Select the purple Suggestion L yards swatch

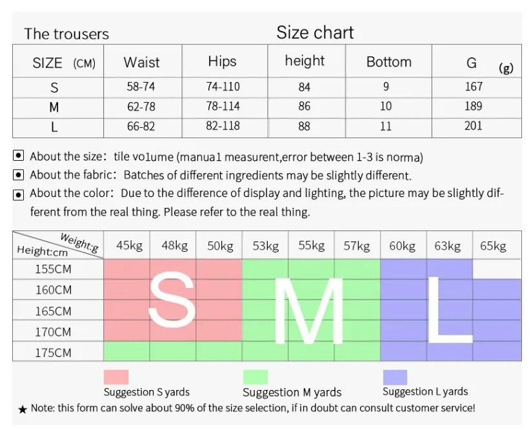[x=395, y=377]
